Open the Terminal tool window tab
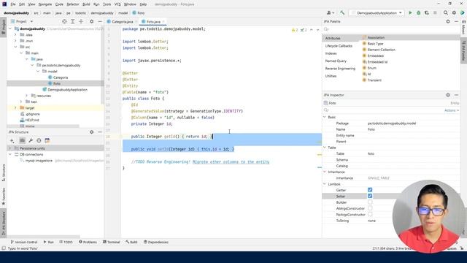Image resolution: width=467 pixels, height=263 pixels. pyautogui.click(x=111, y=242)
